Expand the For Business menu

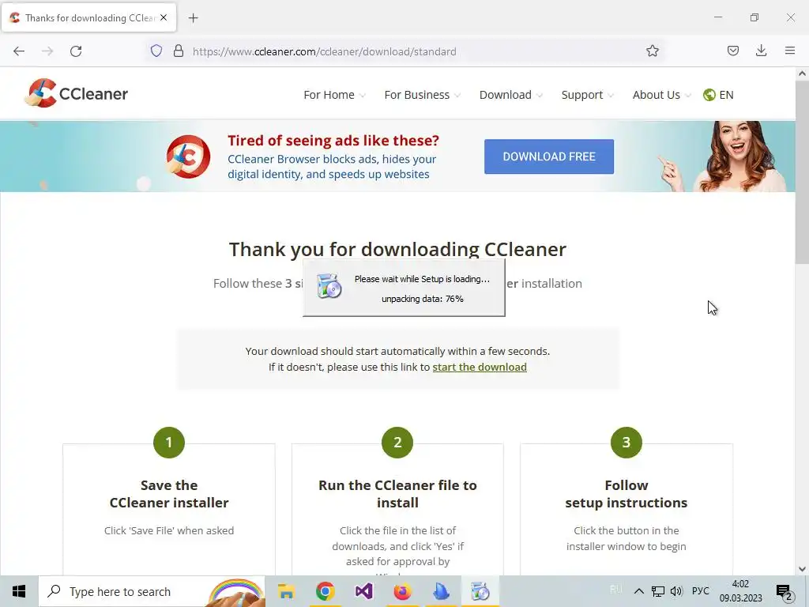coord(422,95)
